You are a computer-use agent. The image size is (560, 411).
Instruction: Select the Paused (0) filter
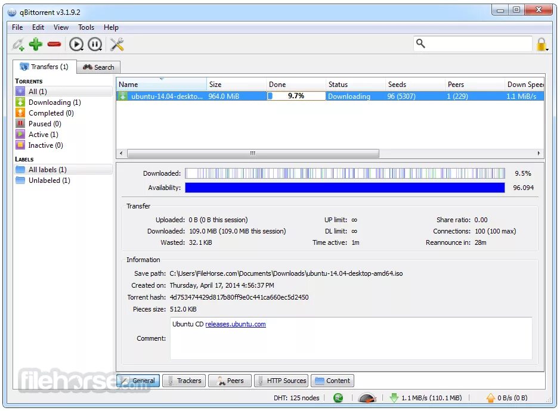(x=64, y=124)
